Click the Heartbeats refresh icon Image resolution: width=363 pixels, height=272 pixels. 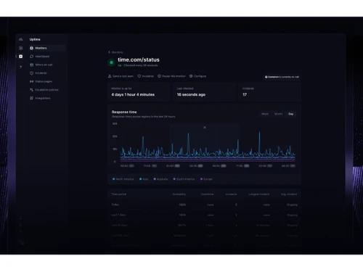point(31,57)
